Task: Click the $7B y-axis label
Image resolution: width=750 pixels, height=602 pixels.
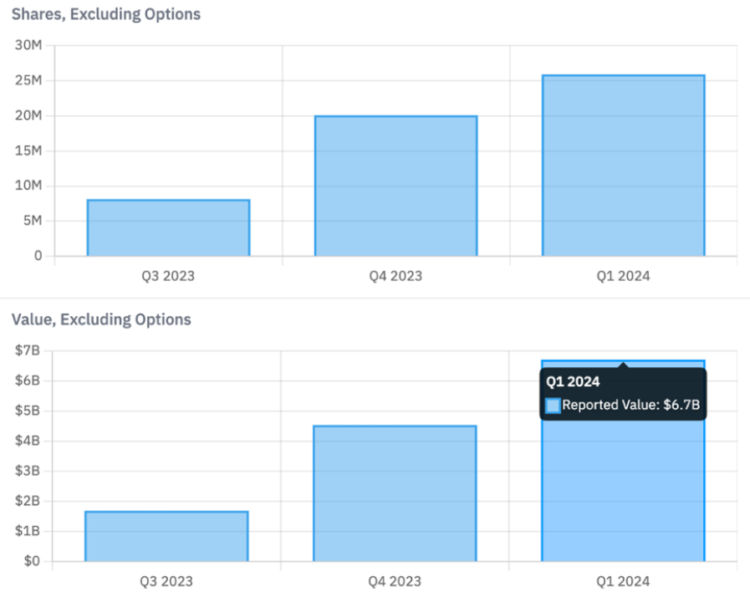Action: coord(28,350)
